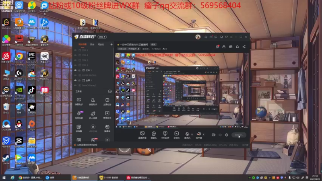This screenshot has width=322, height=181.
Task: Click the user avatar in title bar
Action: [198, 37]
